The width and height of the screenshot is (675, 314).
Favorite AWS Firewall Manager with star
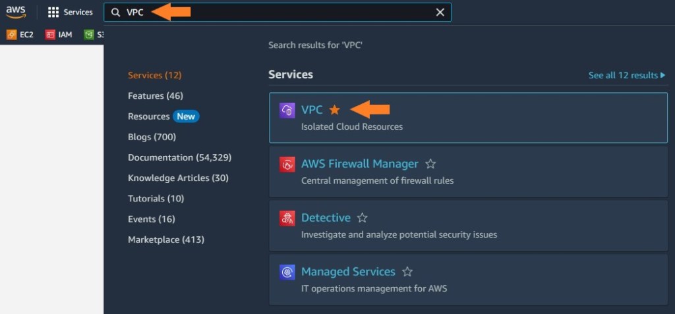tap(430, 164)
